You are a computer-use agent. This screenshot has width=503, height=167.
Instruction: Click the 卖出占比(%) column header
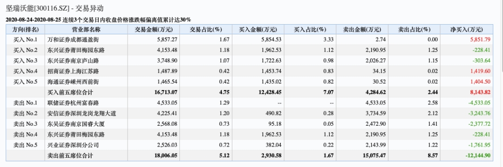tap(414, 29)
